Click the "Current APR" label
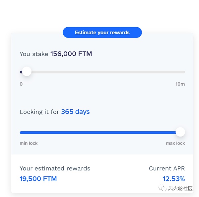The width and height of the screenshot is (199, 197). tap(167, 168)
